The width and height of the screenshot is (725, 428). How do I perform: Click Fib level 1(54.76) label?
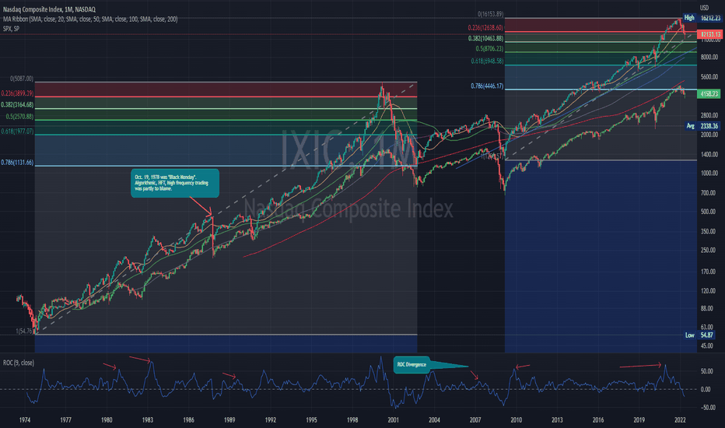pyautogui.click(x=25, y=331)
